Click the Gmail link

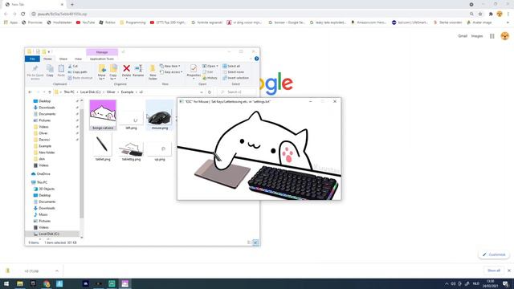click(463, 36)
